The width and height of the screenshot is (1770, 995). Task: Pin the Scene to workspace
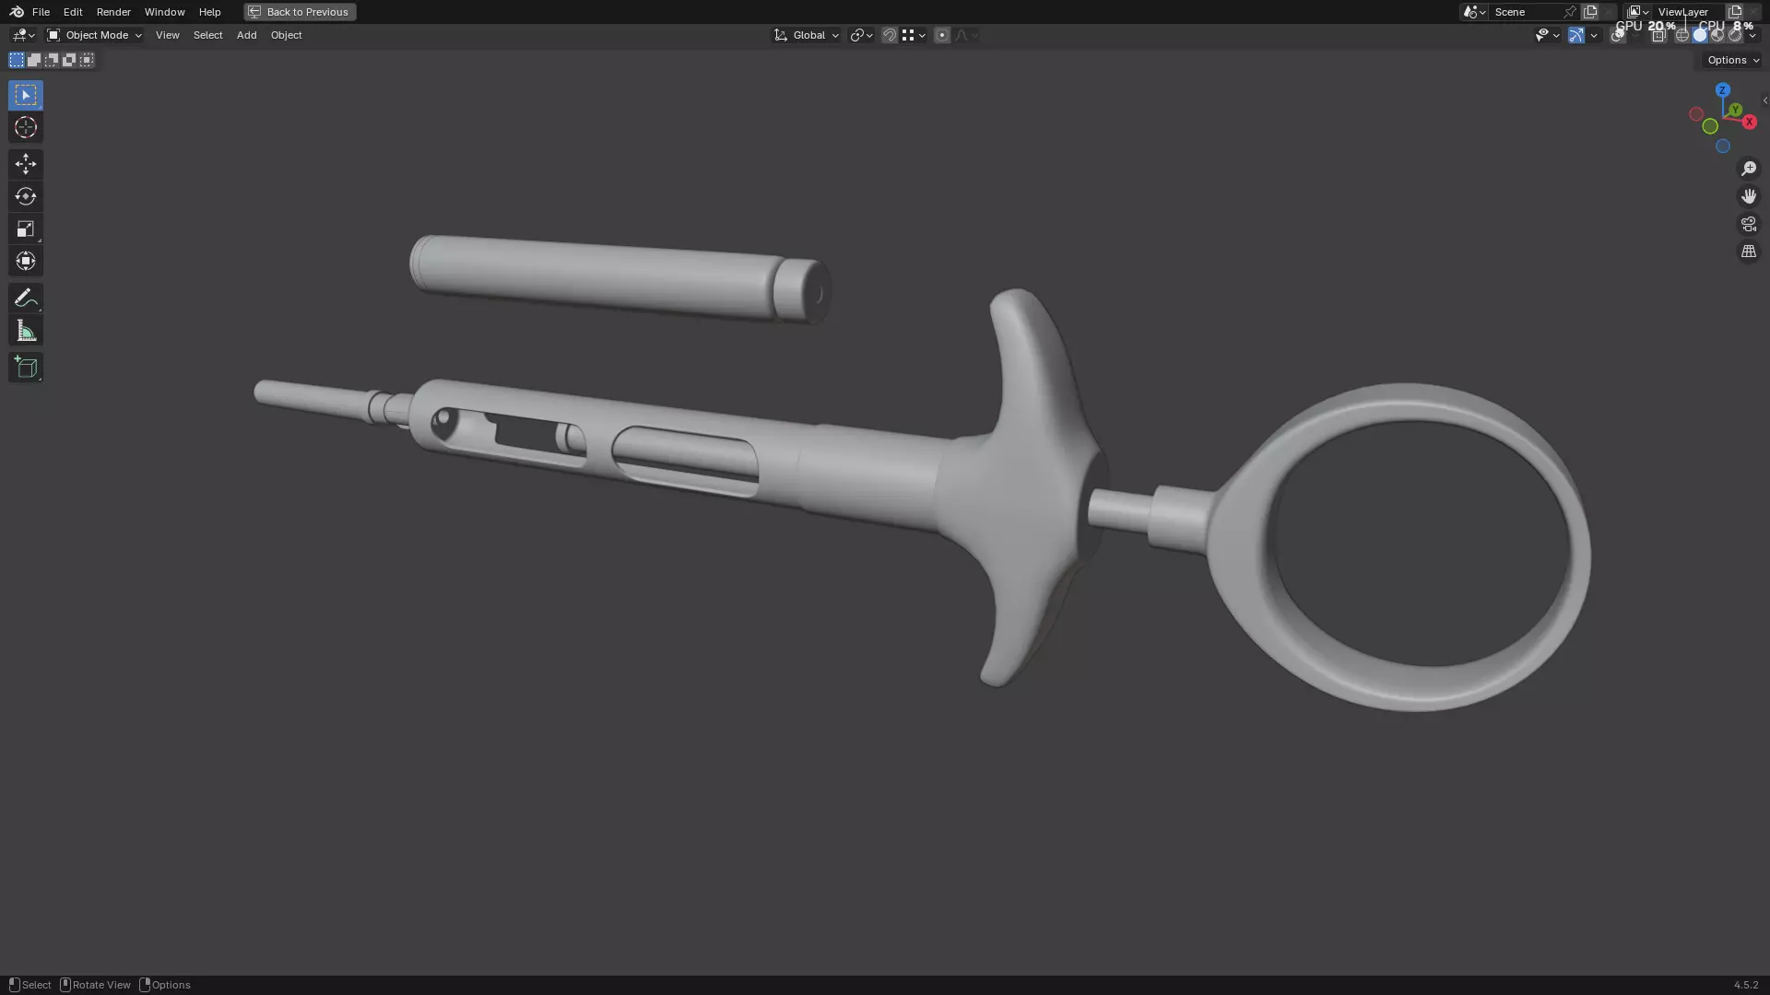tap(1570, 12)
